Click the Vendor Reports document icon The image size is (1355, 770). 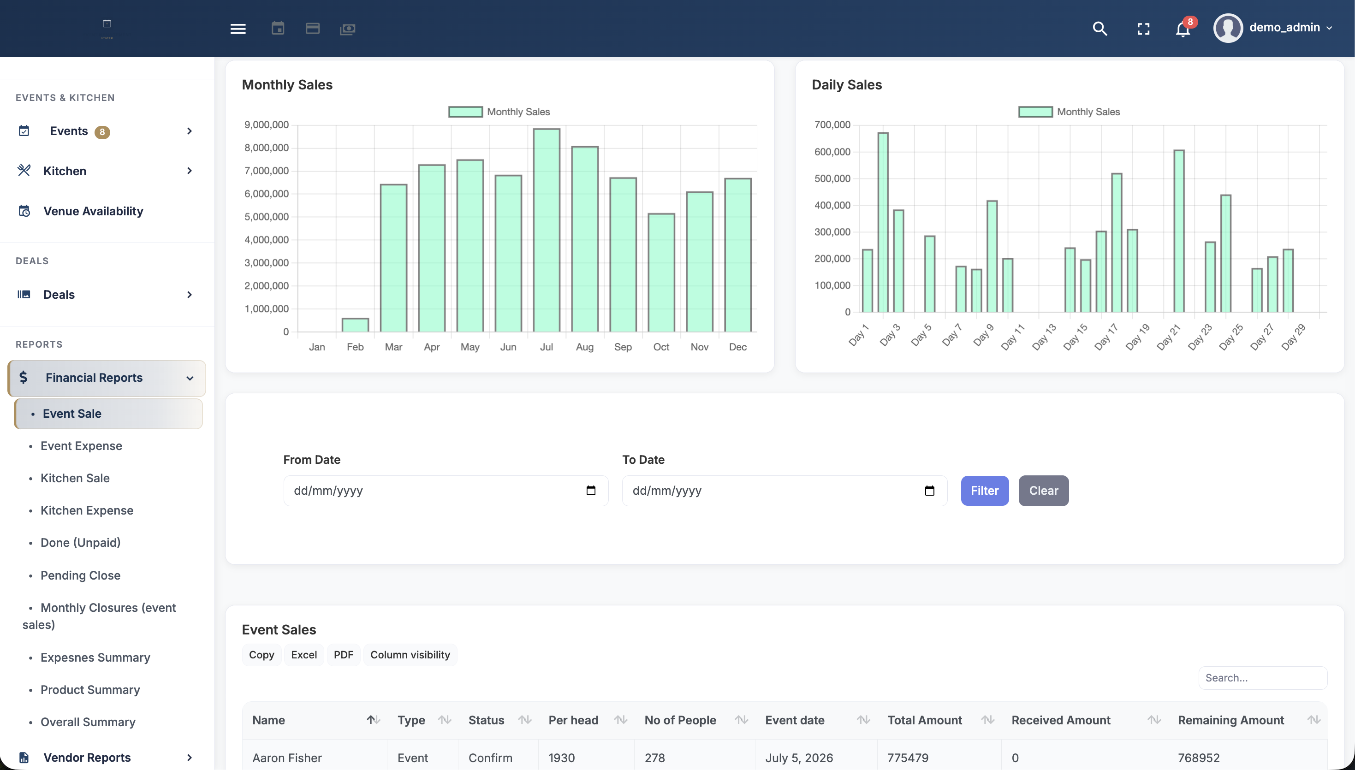(24, 757)
